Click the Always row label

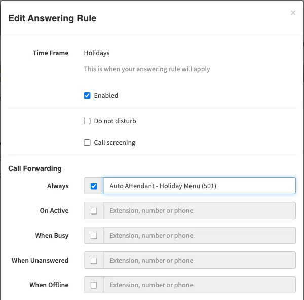58,186
